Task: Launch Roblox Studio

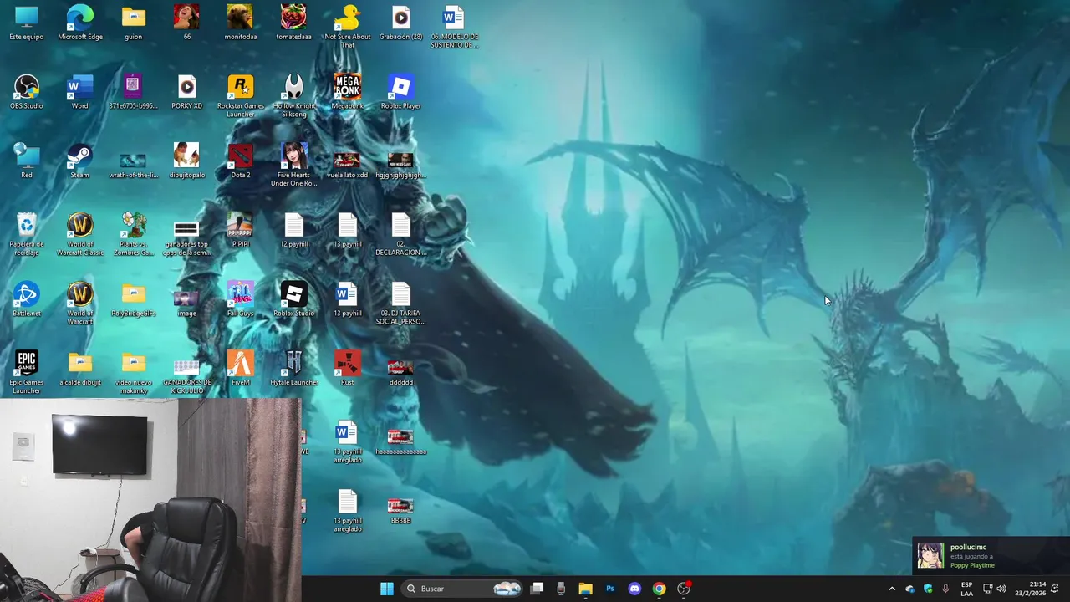Action: pyautogui.click(x=294, y=299)
